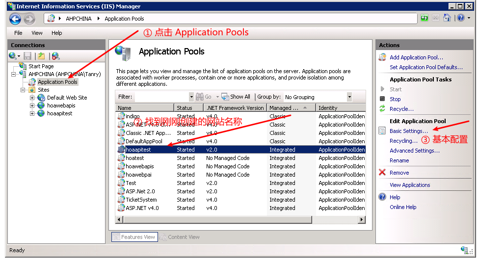This screenshot has height=261, width=478.
Task: Click the Recycle green arrows icon
Action: tap(383, 109)
